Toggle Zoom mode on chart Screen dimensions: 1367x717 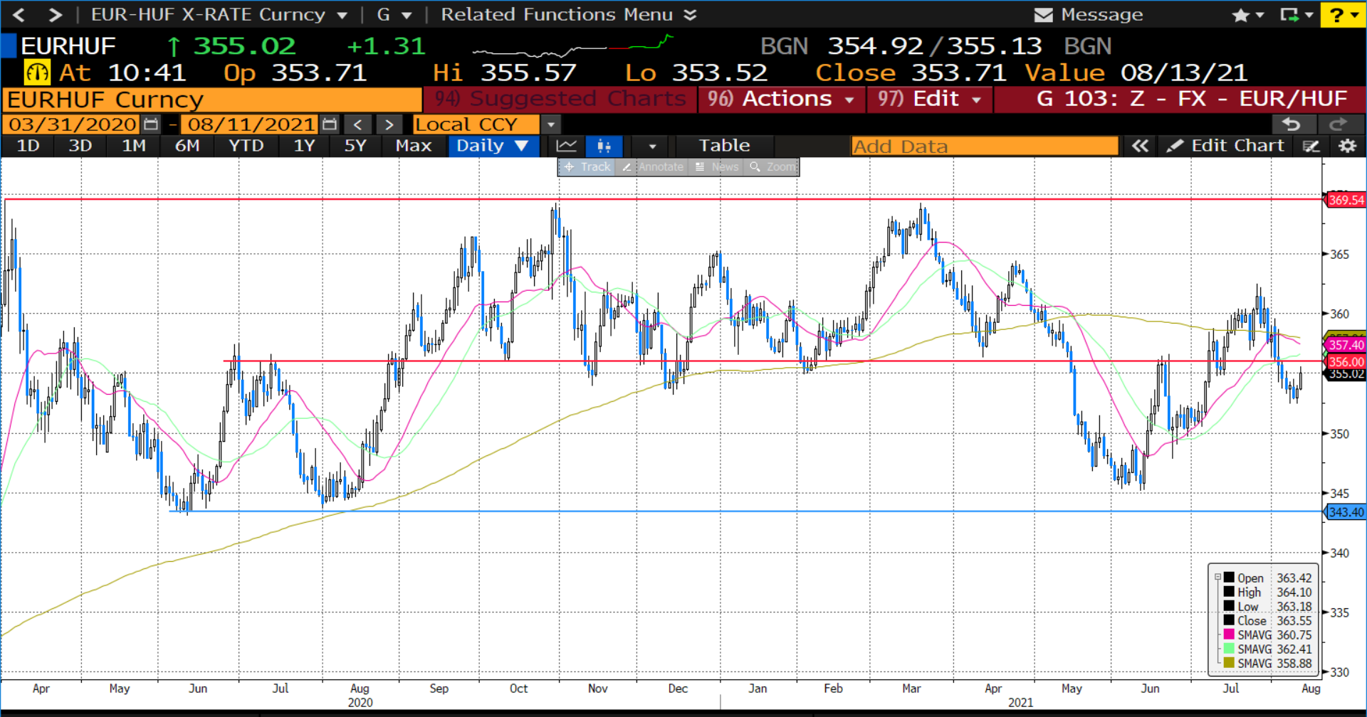click(x=772, y=167)
